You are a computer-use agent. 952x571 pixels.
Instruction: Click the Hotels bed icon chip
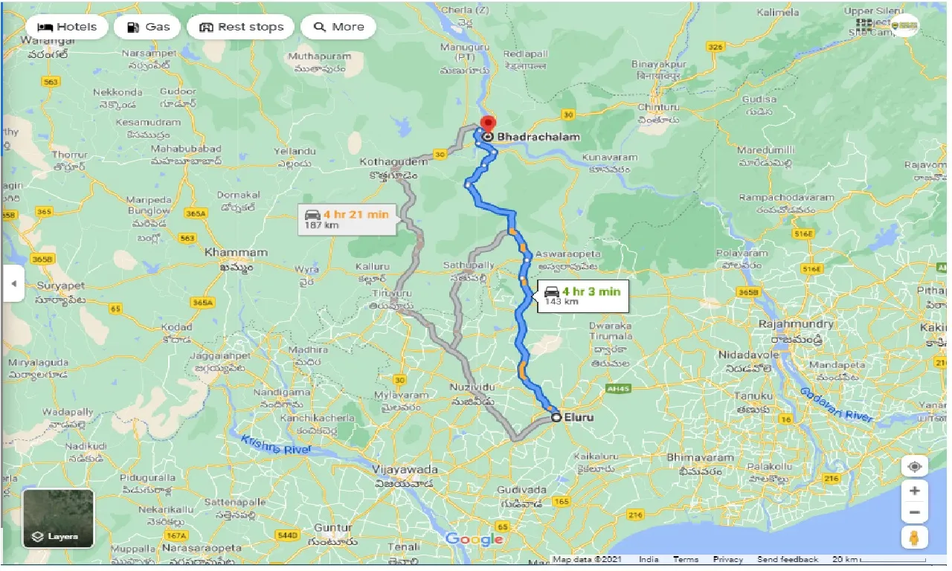(67, 27)
